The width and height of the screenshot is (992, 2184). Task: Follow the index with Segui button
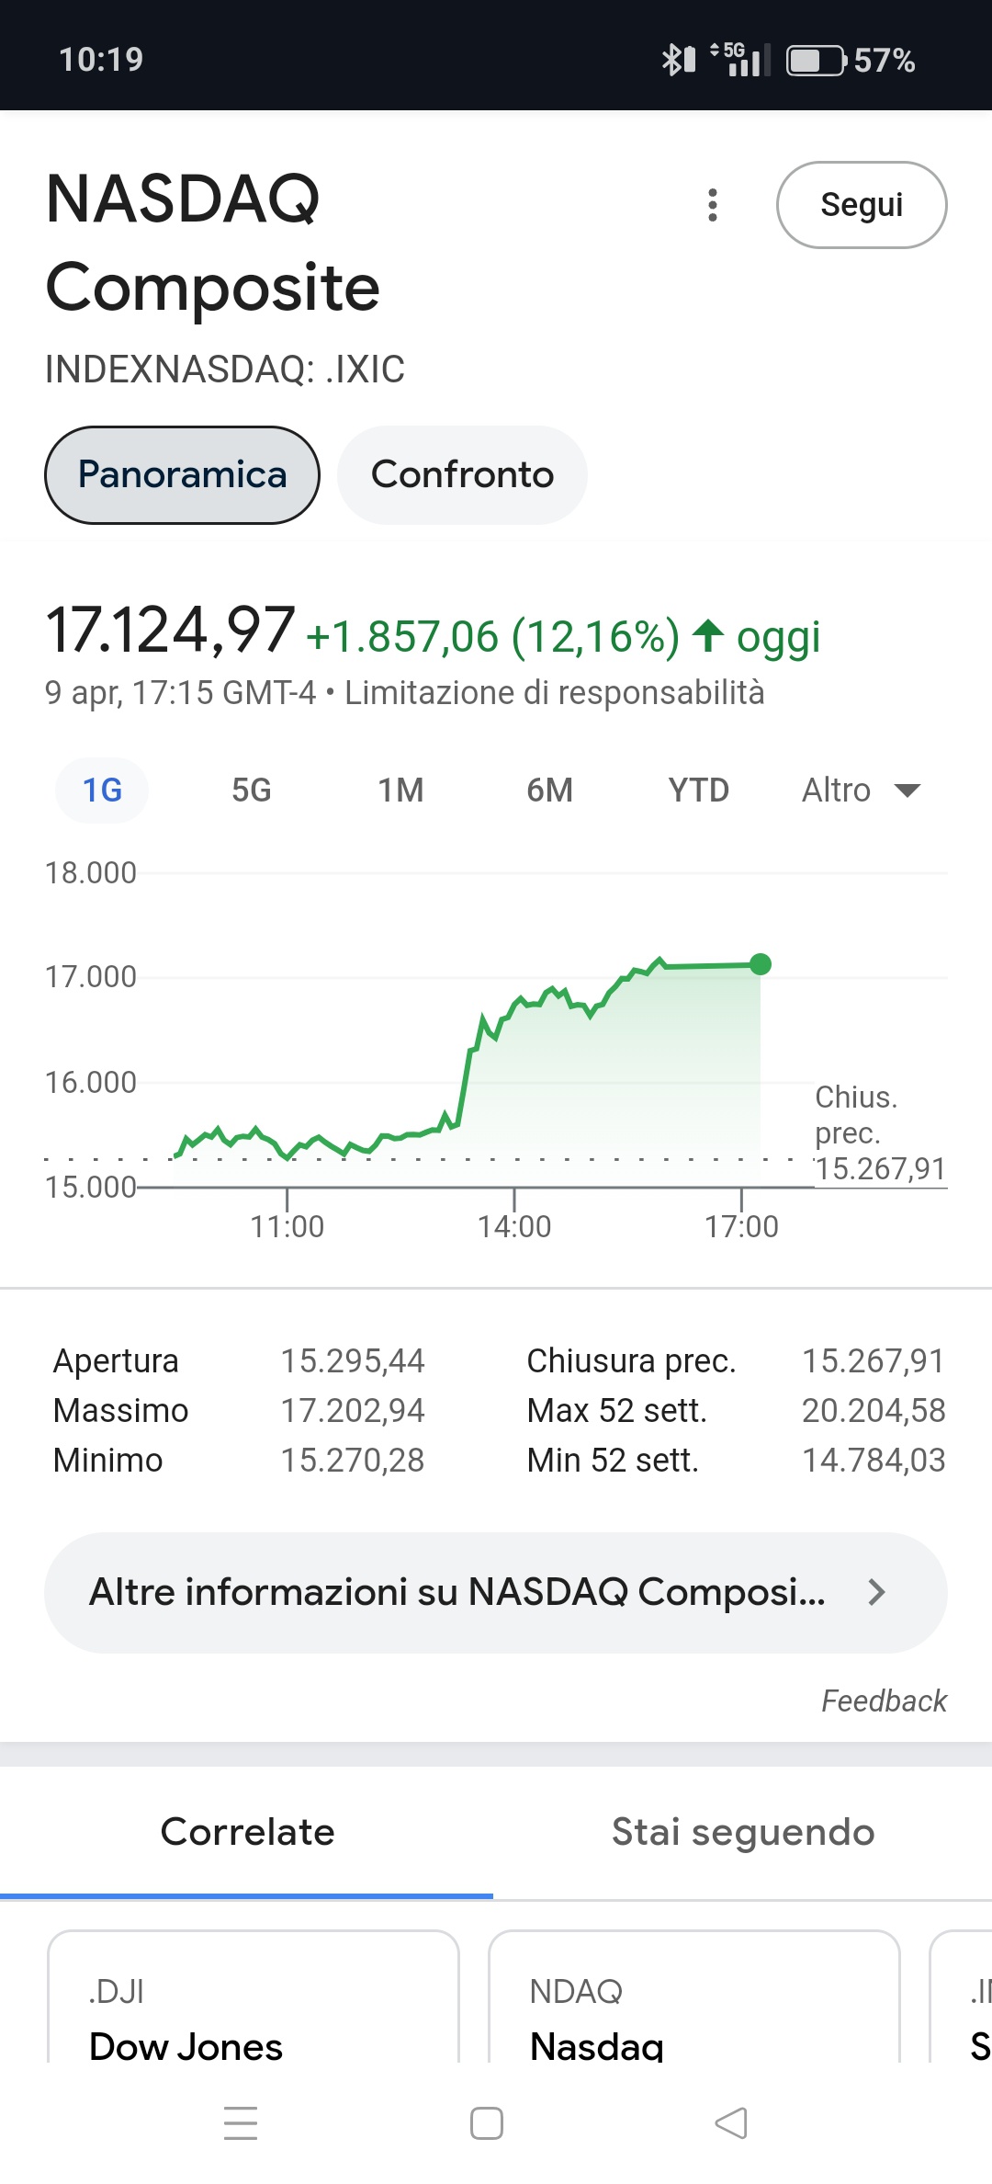coord(862,205)
